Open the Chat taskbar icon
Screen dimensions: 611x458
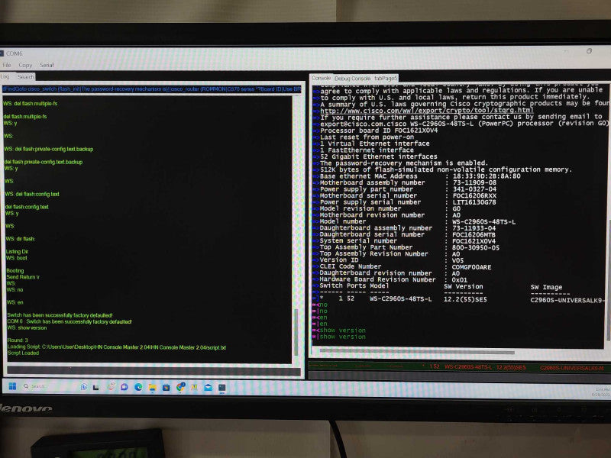124,387
